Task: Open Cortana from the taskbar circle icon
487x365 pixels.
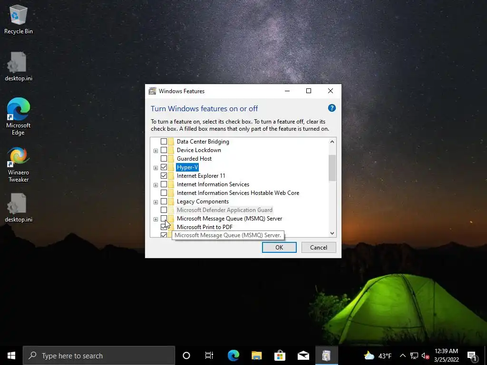Action: pyautogui.click(x=186, y=355)
